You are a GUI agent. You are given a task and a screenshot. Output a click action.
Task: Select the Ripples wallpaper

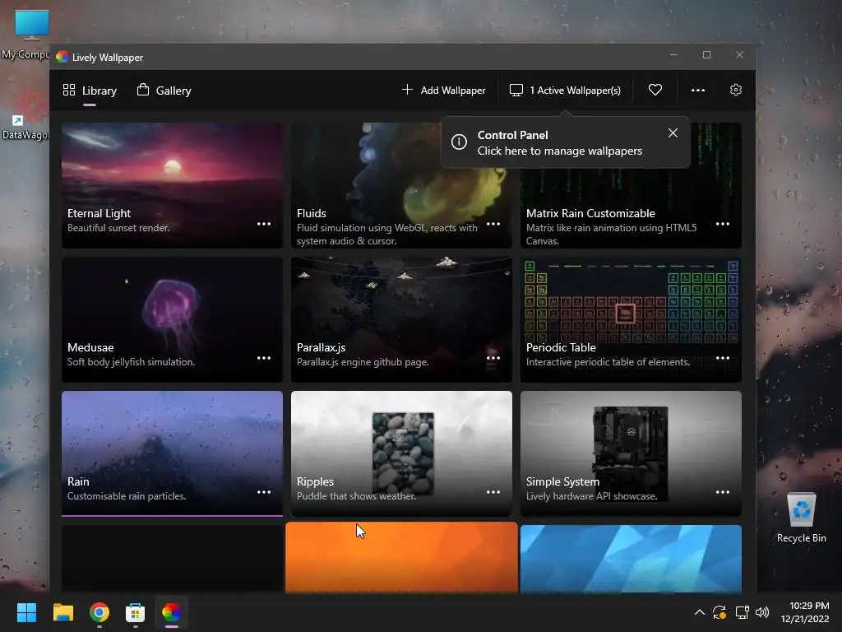[x=401, y=453]
